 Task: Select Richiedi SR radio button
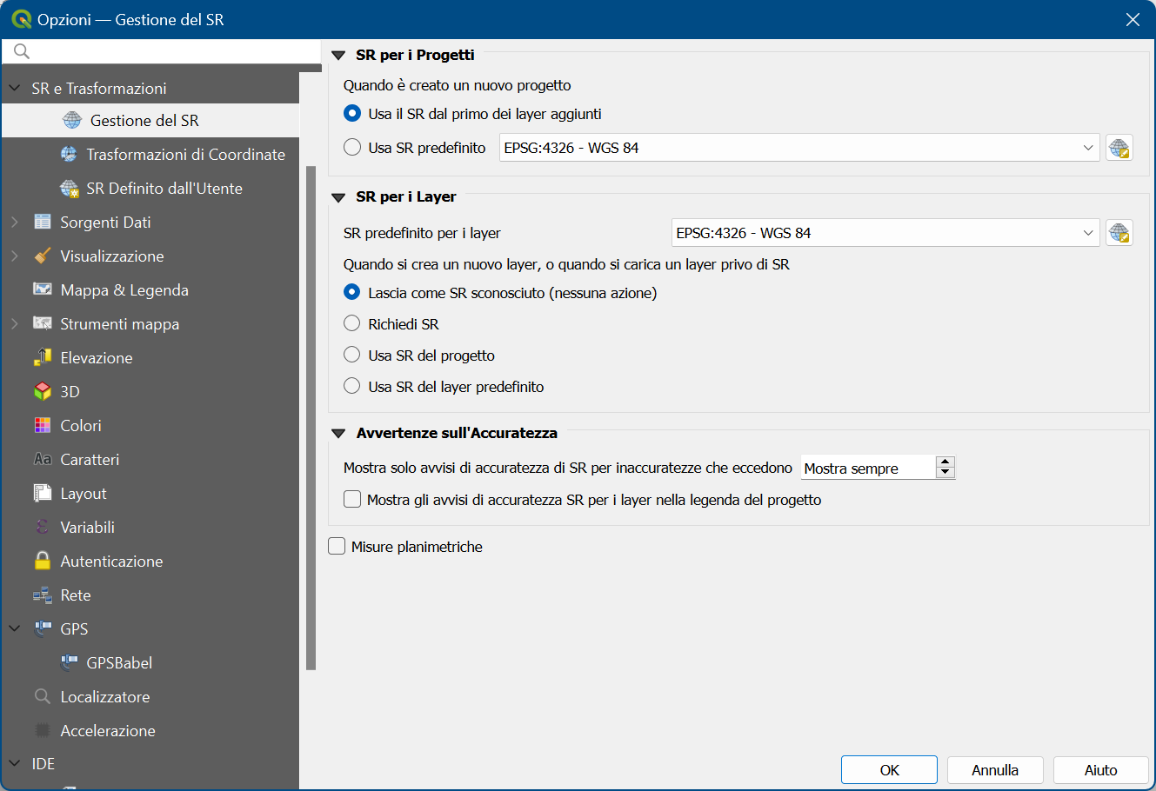tap(352, 324)
